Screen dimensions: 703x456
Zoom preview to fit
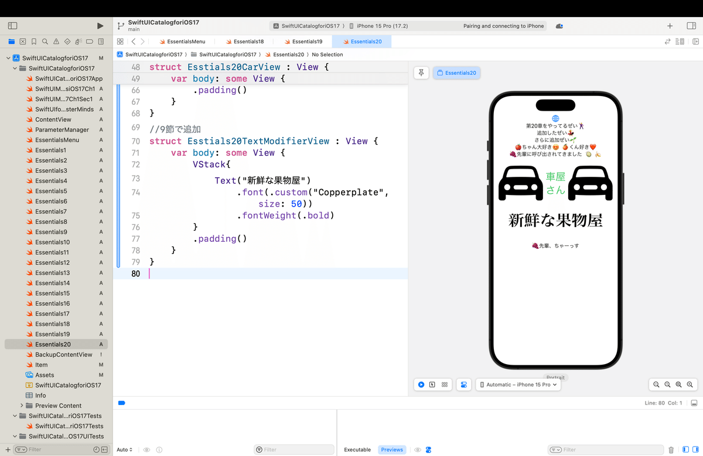pos(678,385)
